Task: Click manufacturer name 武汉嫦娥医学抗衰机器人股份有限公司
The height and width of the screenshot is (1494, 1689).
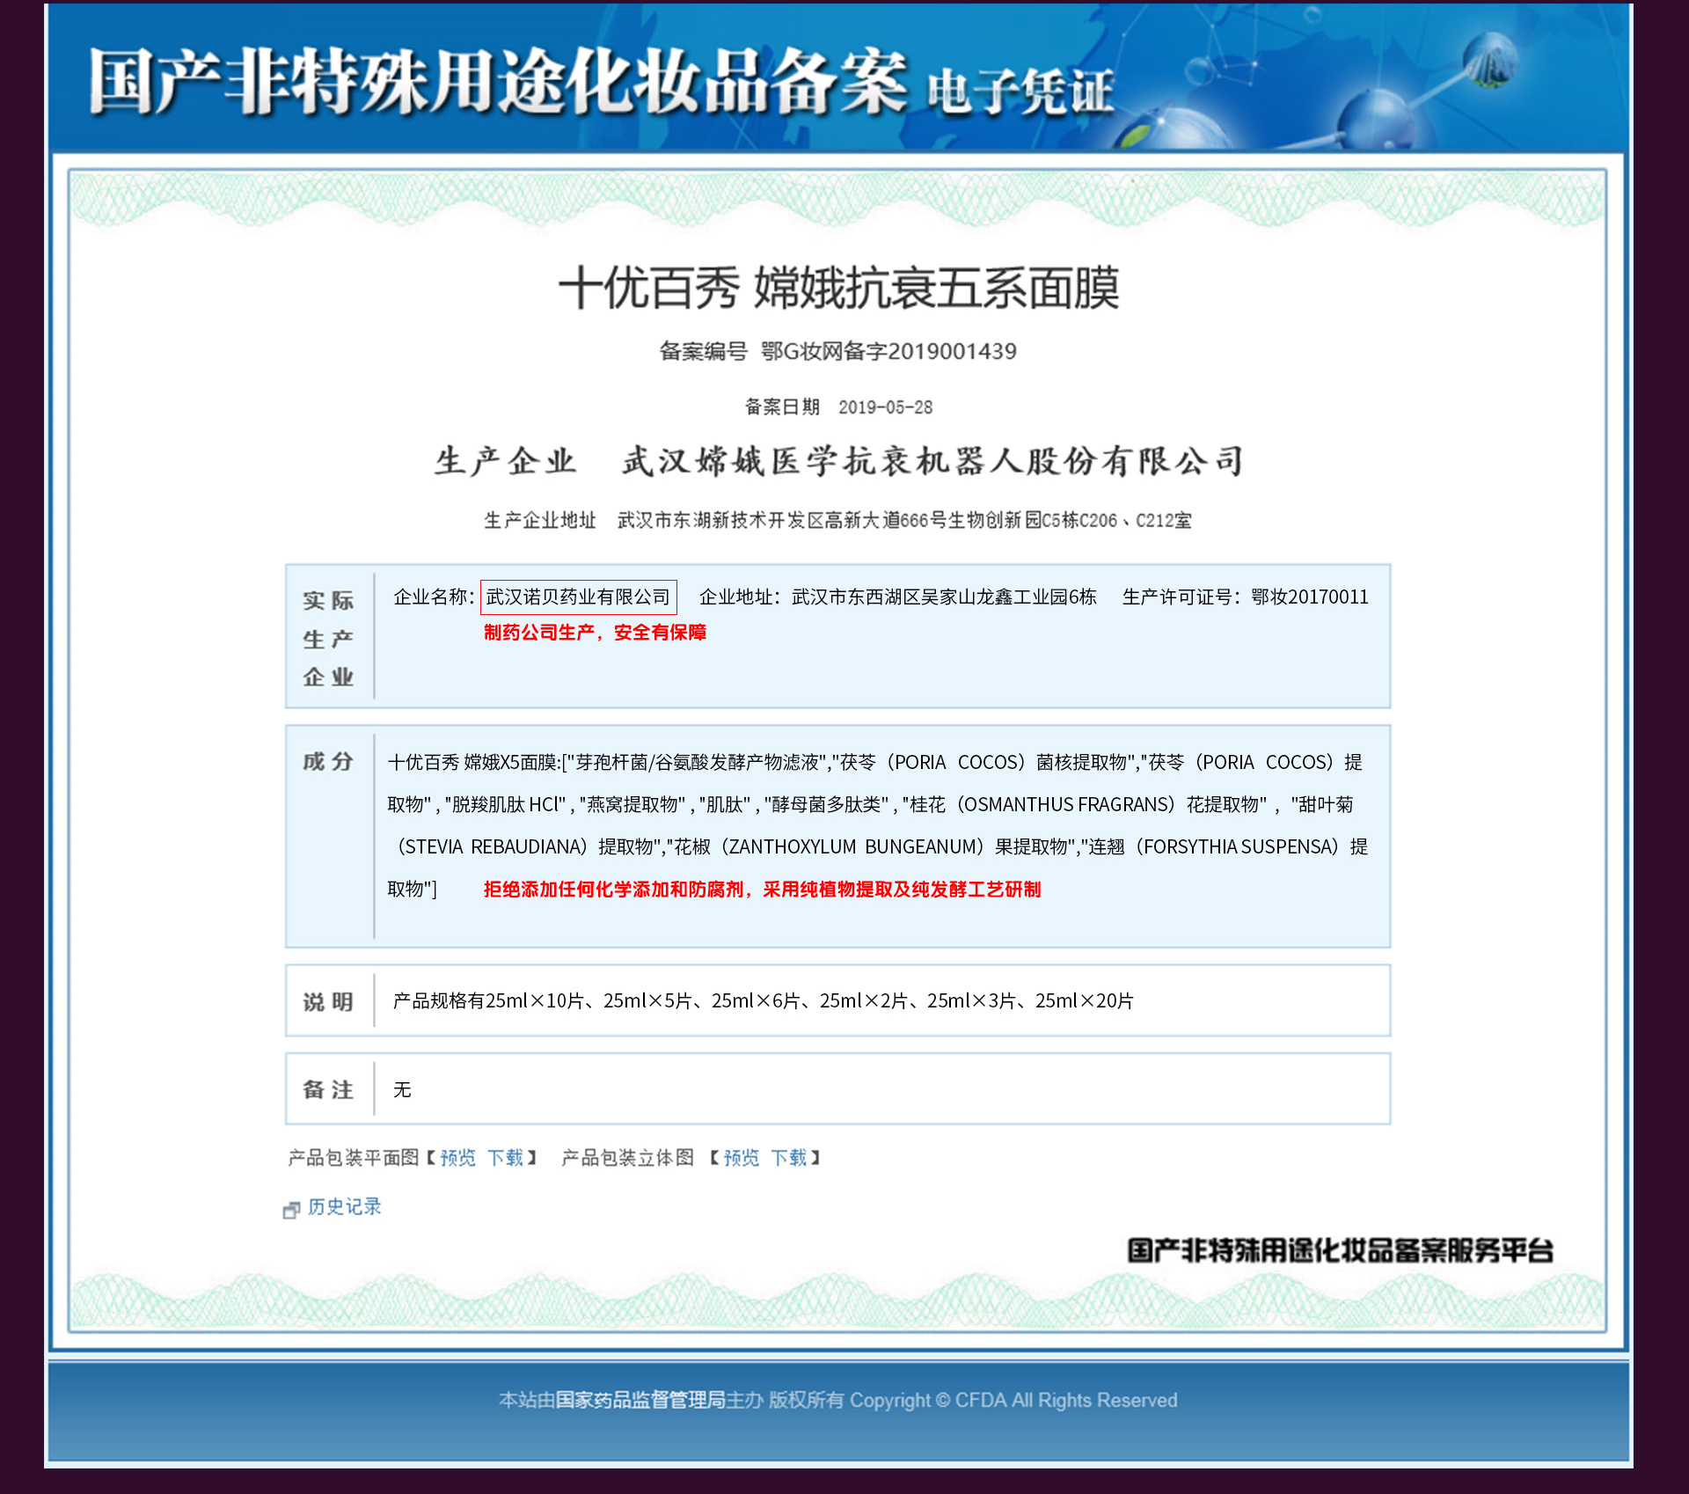Action: point(933,461)
